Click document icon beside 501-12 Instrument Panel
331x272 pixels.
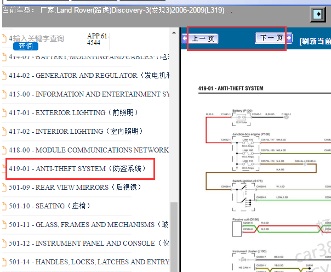coord(4,243)
